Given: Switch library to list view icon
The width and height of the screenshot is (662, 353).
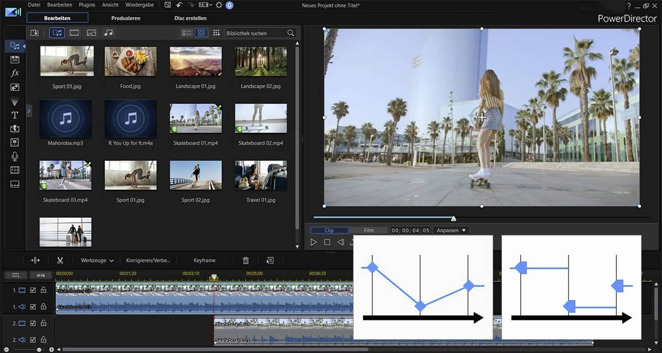Looking at the screenshot, I should 187,33.
